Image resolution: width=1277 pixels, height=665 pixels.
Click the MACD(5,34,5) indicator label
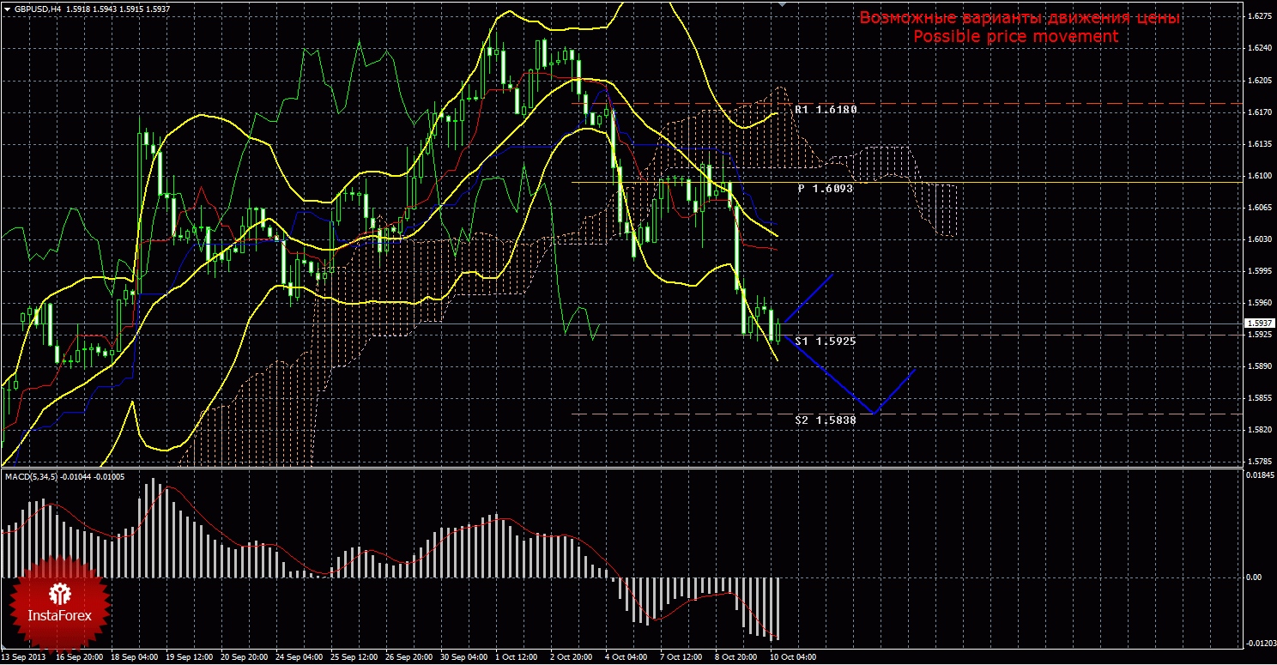31,476
